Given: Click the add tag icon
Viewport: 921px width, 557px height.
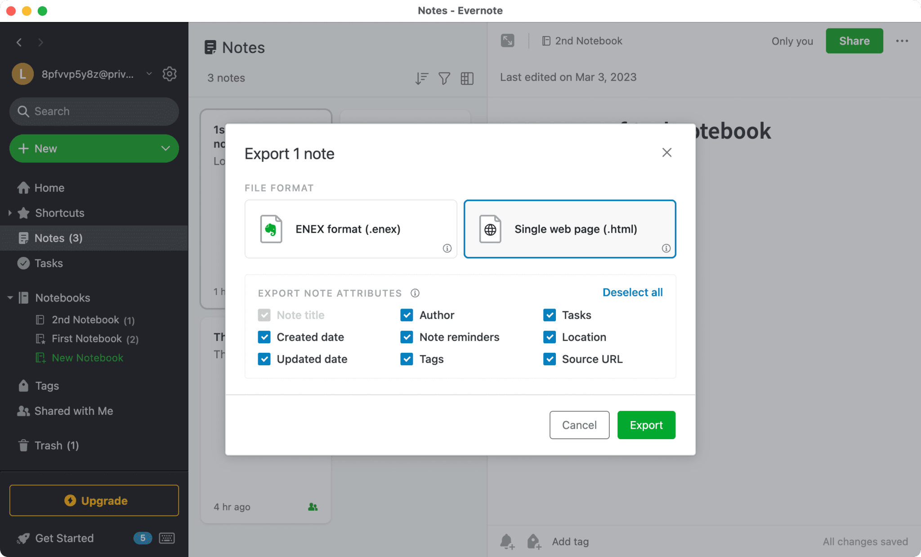Looking at the screenshot, I should [534, 542].
